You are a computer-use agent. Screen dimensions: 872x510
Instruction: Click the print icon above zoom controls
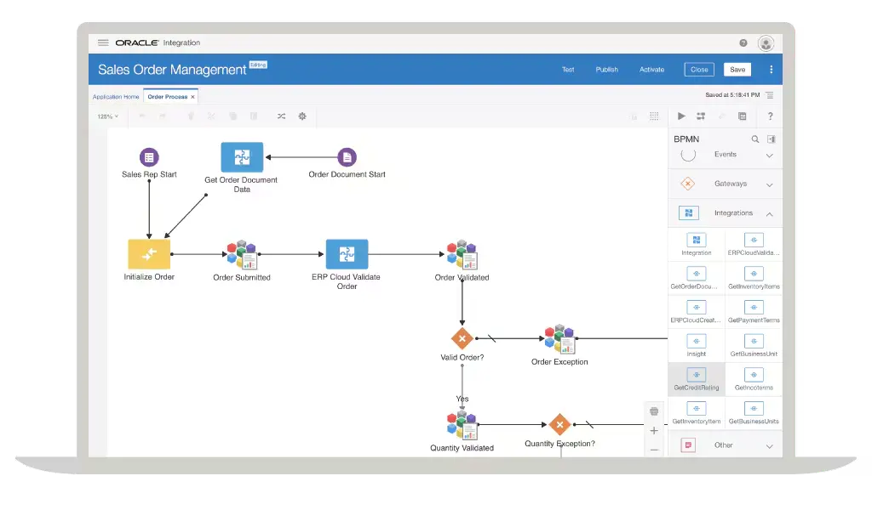654,411
